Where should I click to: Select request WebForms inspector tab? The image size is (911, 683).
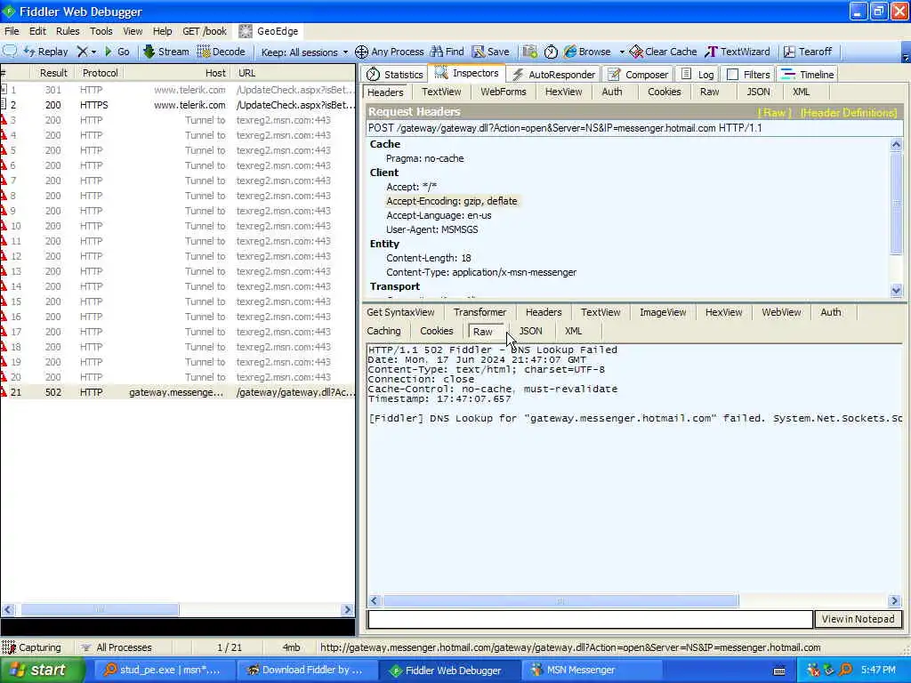[504, 92]
